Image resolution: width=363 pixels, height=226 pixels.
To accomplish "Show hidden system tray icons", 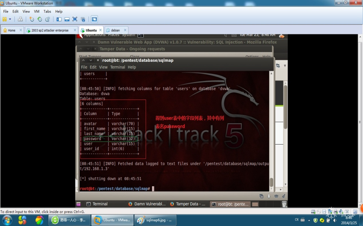I will [x=309, y=220].
